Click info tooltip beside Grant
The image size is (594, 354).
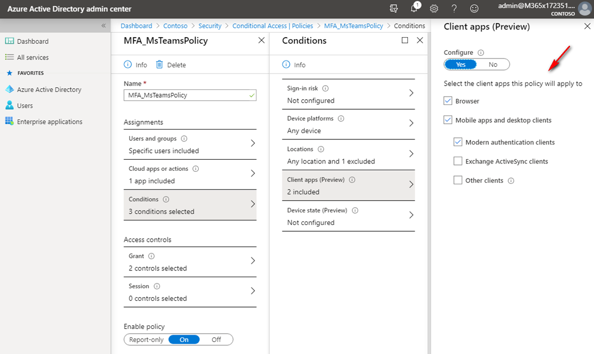[152, 256]
